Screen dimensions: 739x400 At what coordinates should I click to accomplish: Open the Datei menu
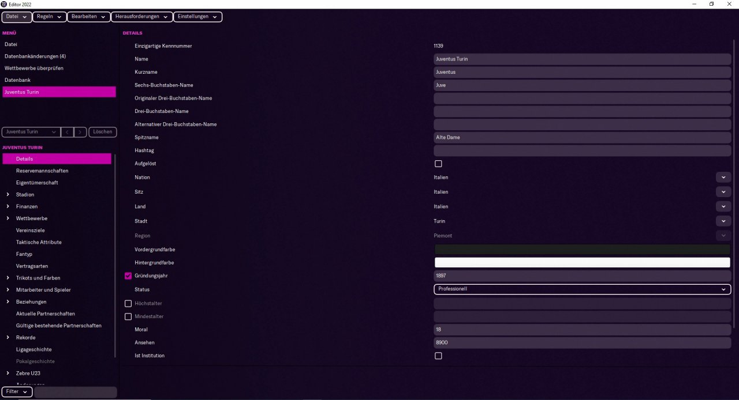coord(17,17)
